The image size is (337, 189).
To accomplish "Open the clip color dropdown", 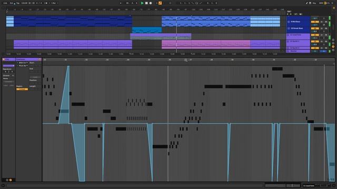I will click(x=8, y=66).
